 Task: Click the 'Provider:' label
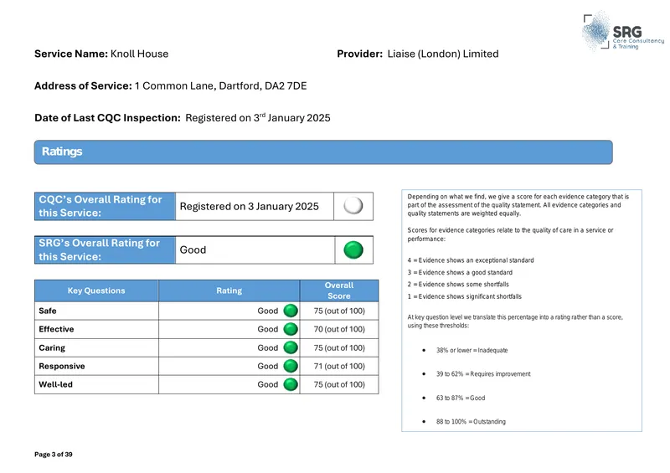[x=360, y=54]
